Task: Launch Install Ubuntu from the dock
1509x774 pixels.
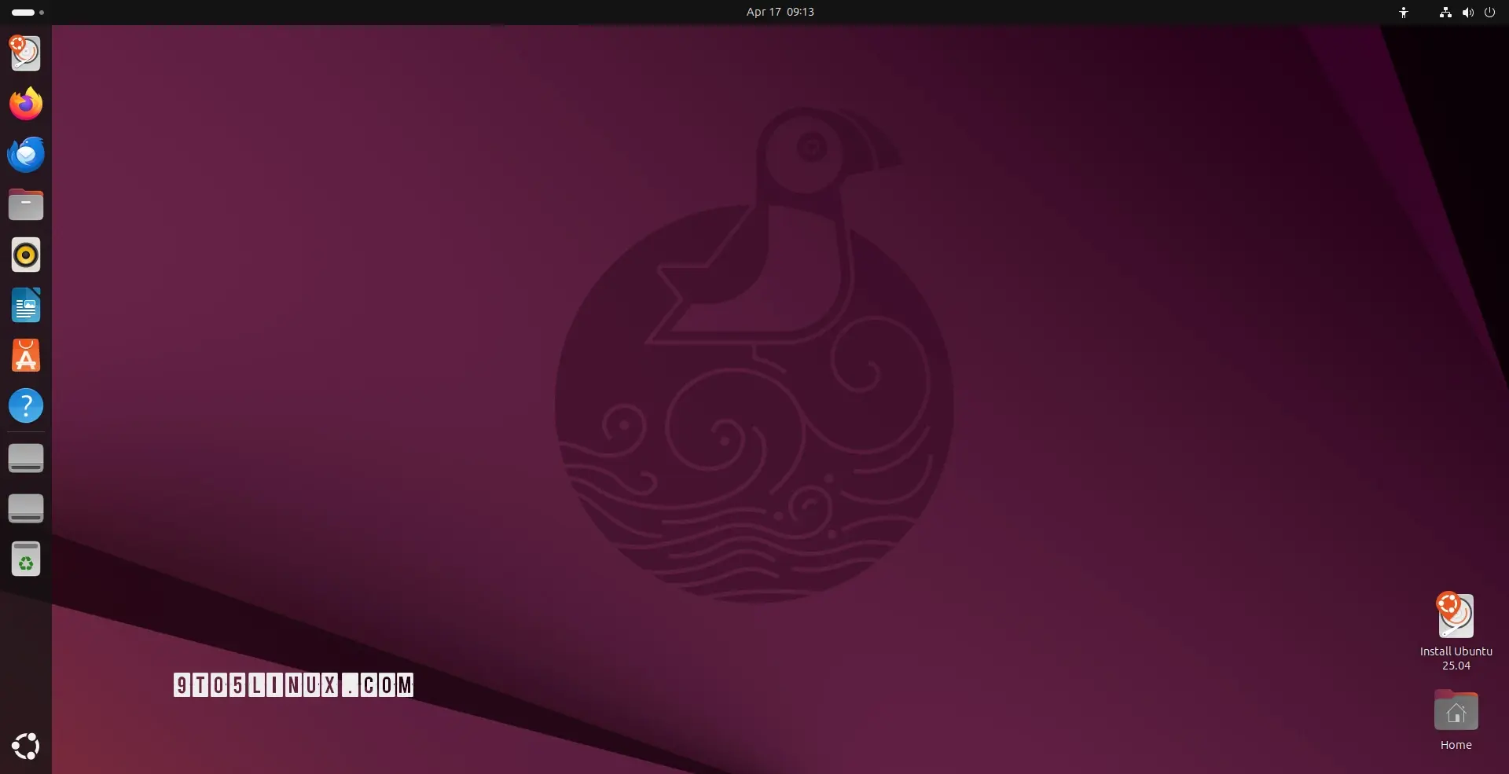Action: tap(25, 53)
